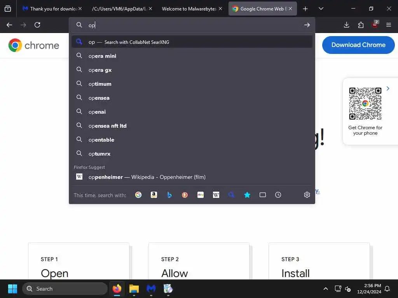Open the Downloads panel
Screen dimensions: 398x298
[x=346, y=25]
